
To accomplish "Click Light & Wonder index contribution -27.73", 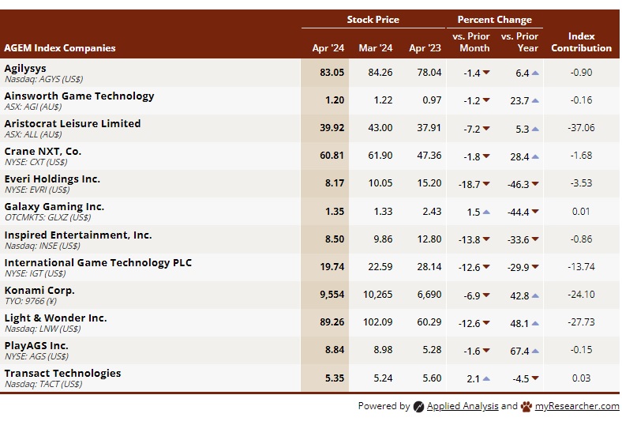I will (581, 322).
